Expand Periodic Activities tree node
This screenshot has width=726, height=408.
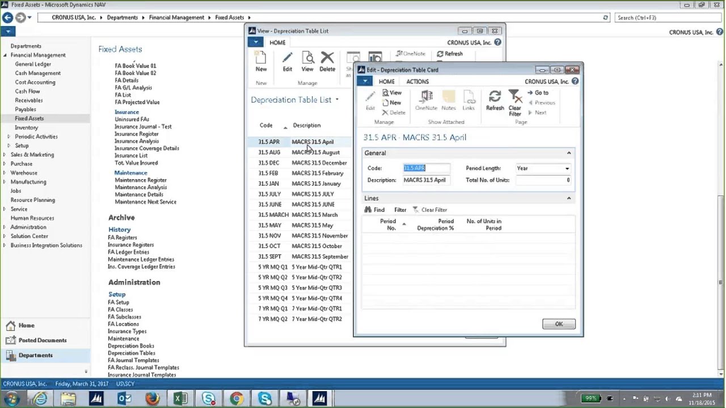pos(10,137)
